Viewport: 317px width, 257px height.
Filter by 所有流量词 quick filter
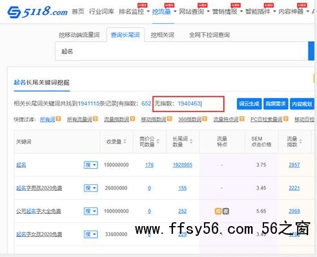79,119
